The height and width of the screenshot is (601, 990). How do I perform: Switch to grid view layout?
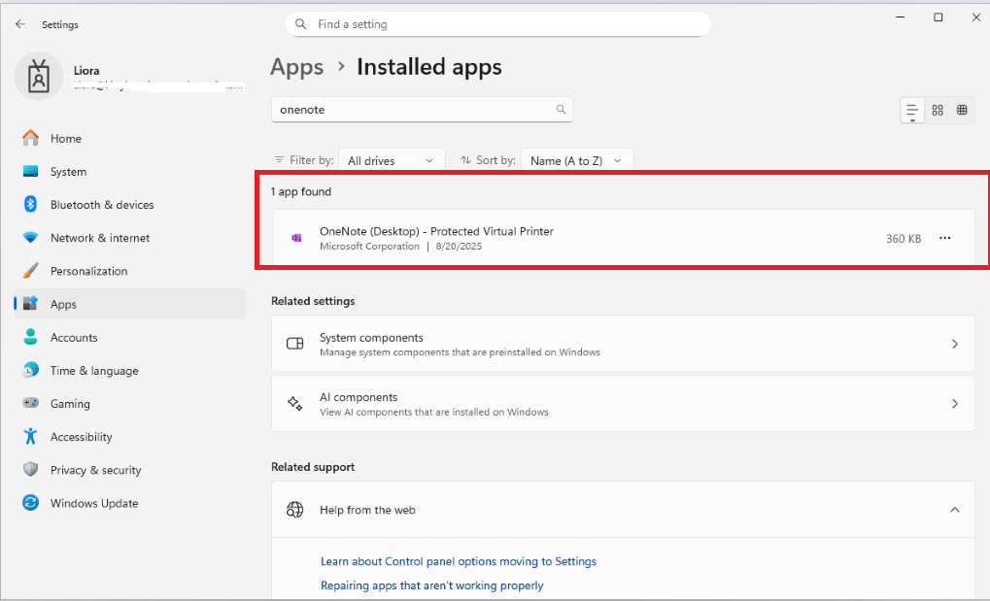[937, 110]
